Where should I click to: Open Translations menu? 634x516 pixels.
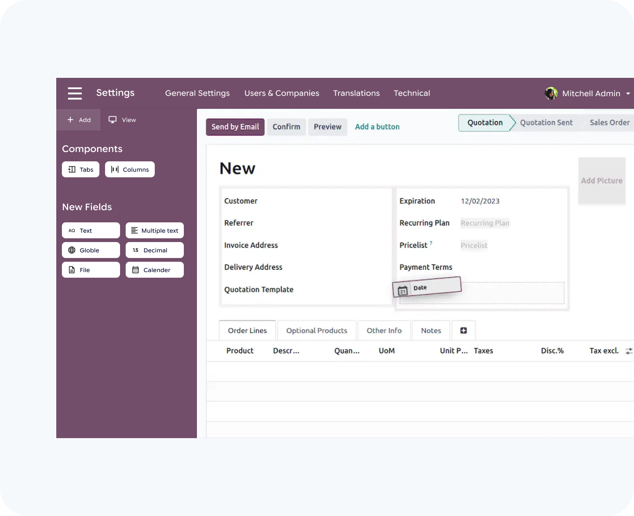pyautogui.click(x=356, y=93)
